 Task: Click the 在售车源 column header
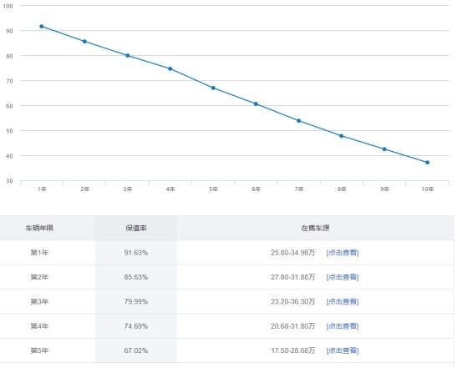(315, 228)
